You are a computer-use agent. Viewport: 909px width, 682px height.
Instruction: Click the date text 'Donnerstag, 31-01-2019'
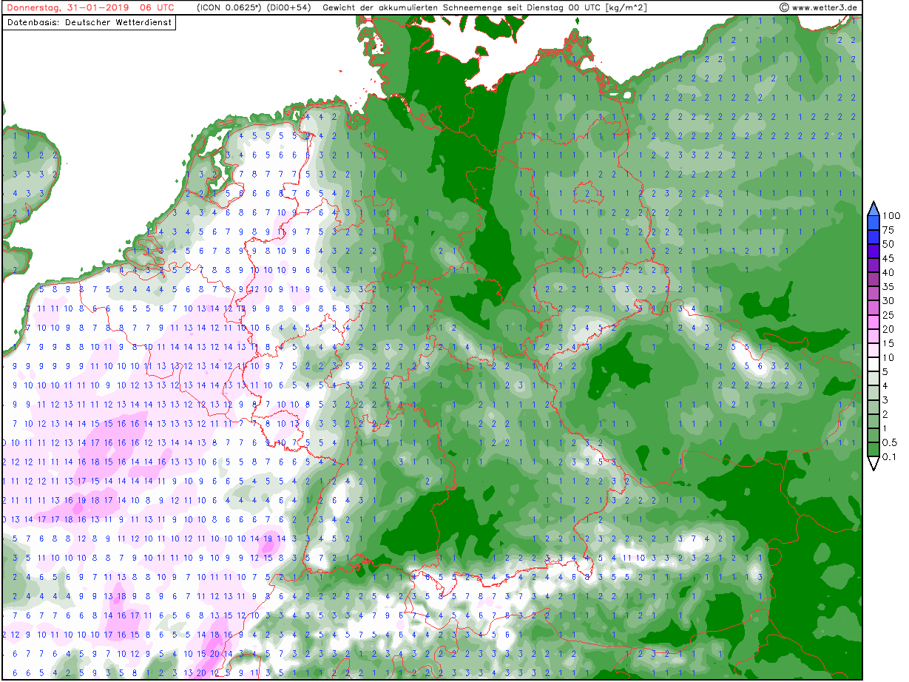67,7
